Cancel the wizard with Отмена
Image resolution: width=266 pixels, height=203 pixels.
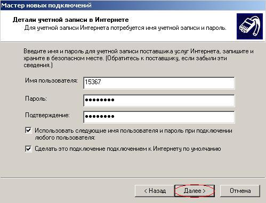240,191
